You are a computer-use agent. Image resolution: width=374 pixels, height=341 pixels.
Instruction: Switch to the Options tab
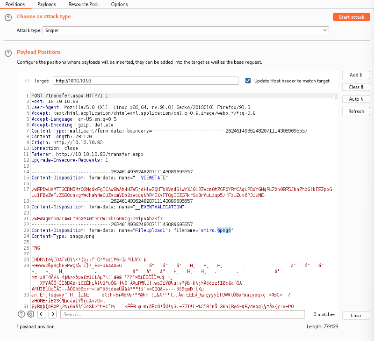click(x=119, y=4)
